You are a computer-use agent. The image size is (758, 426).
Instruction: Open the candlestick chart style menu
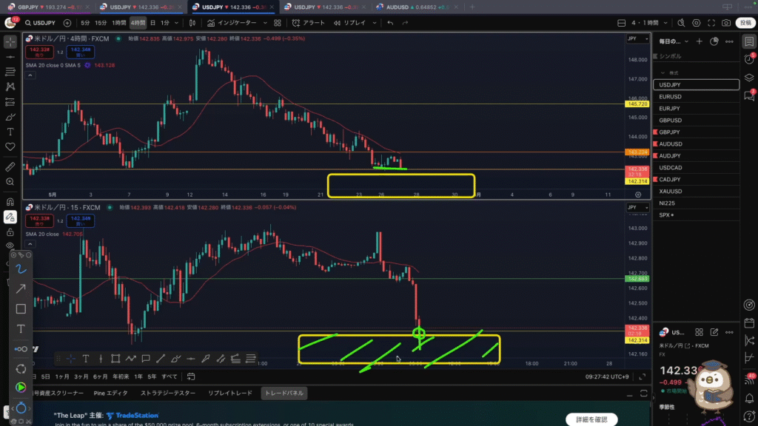192,23
